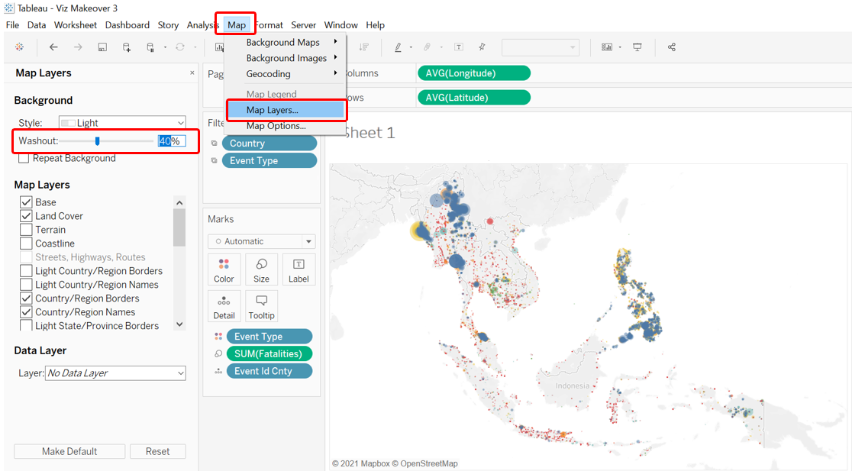Click the Make Default button
This screenshot has width=852, height=471.
pos(69,451)
